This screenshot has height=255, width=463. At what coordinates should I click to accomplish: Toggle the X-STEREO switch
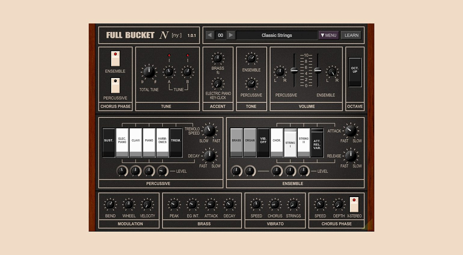coord(354,204)
